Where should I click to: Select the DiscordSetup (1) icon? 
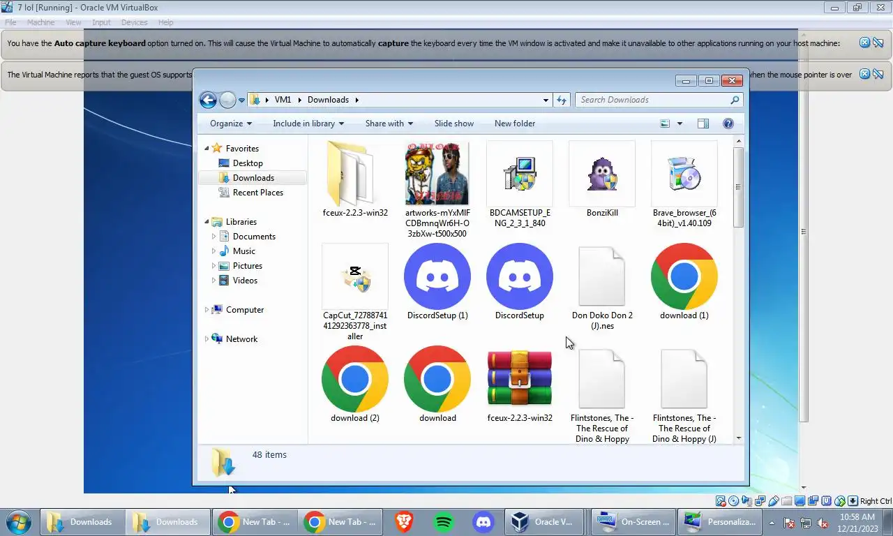click(437, 276)
